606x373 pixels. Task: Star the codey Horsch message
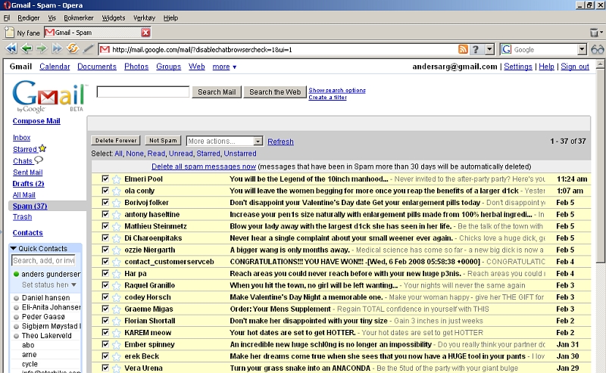(117, 297)
